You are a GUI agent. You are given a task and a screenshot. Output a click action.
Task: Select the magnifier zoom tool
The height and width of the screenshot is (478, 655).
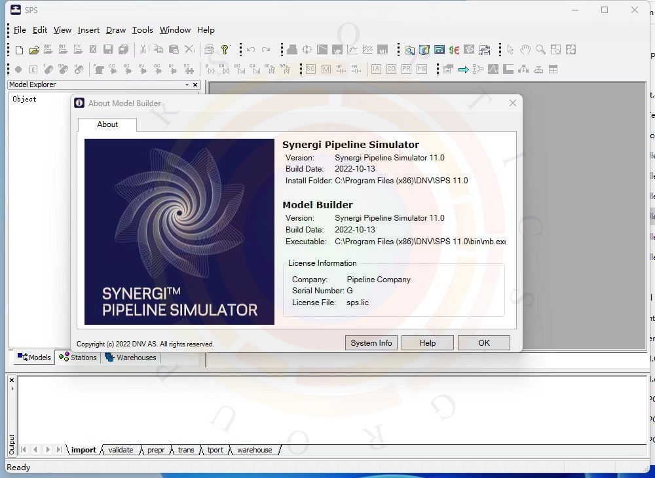point(540,50)
